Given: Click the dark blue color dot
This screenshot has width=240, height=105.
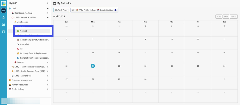Looking at the screenshot, I should (x=115, y=10).
